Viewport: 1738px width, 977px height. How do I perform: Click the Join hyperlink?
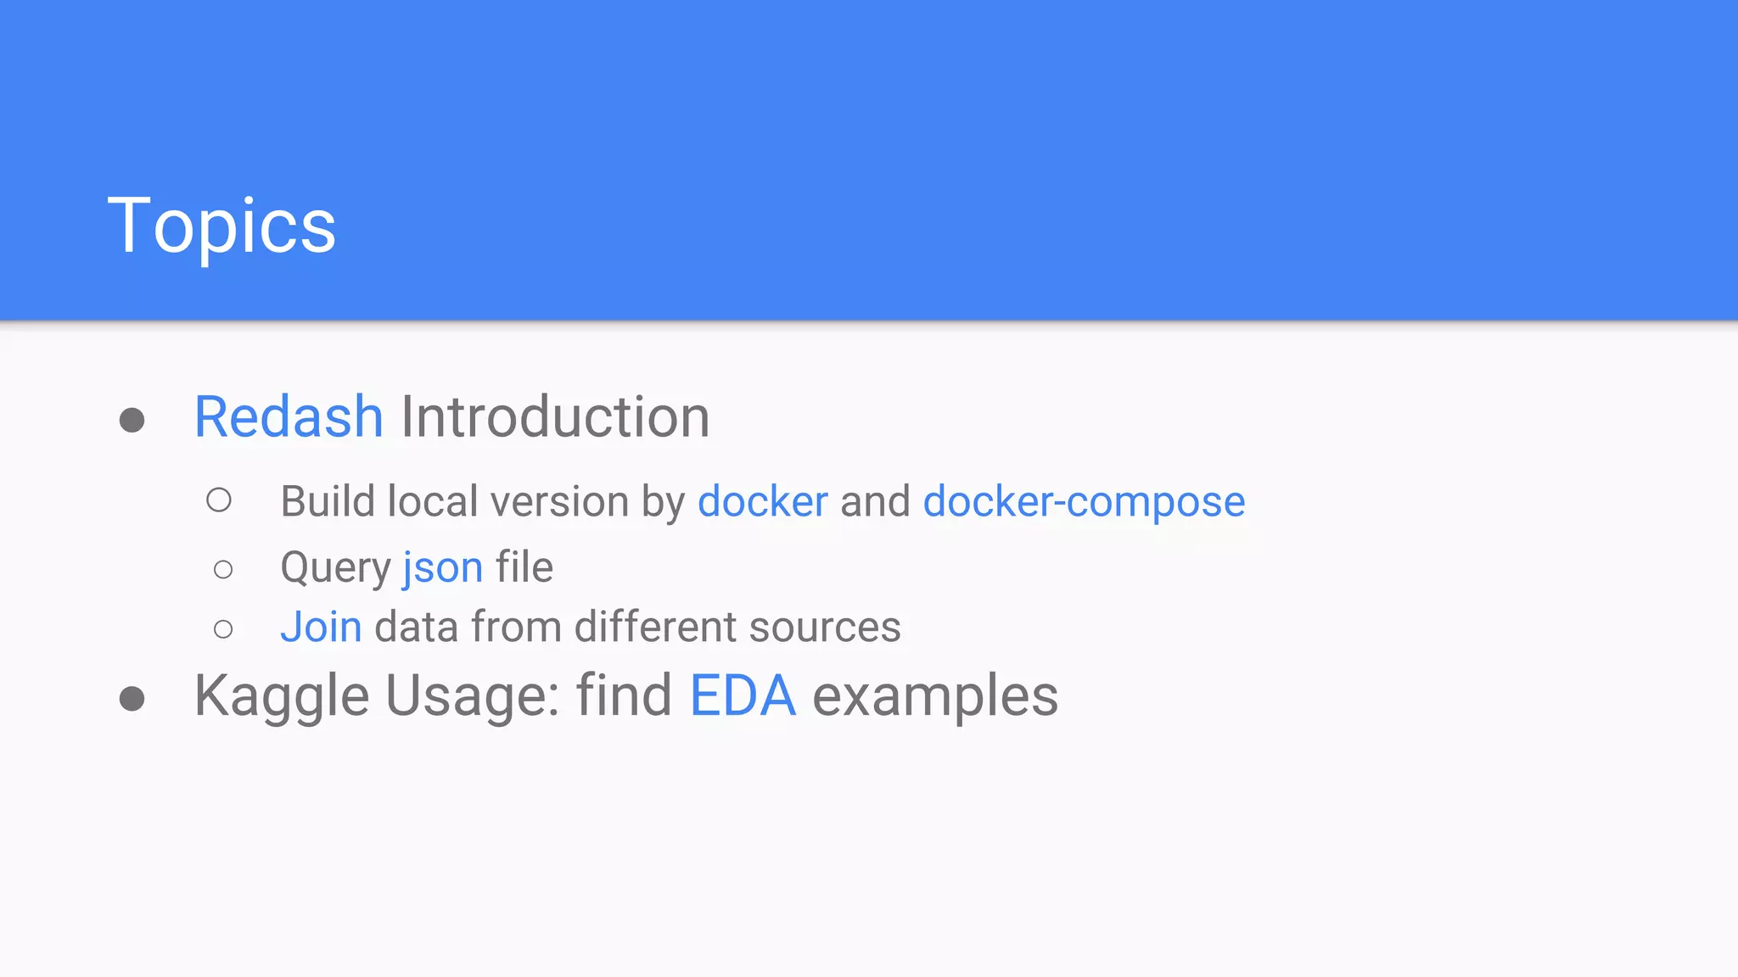click(321, 628)
